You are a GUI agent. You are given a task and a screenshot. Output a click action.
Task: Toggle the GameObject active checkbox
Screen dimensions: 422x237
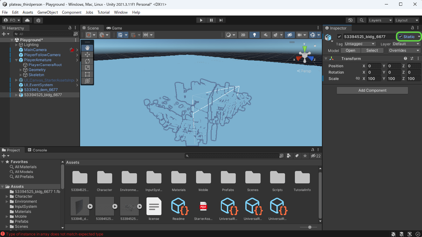click(x=339, y=37)
